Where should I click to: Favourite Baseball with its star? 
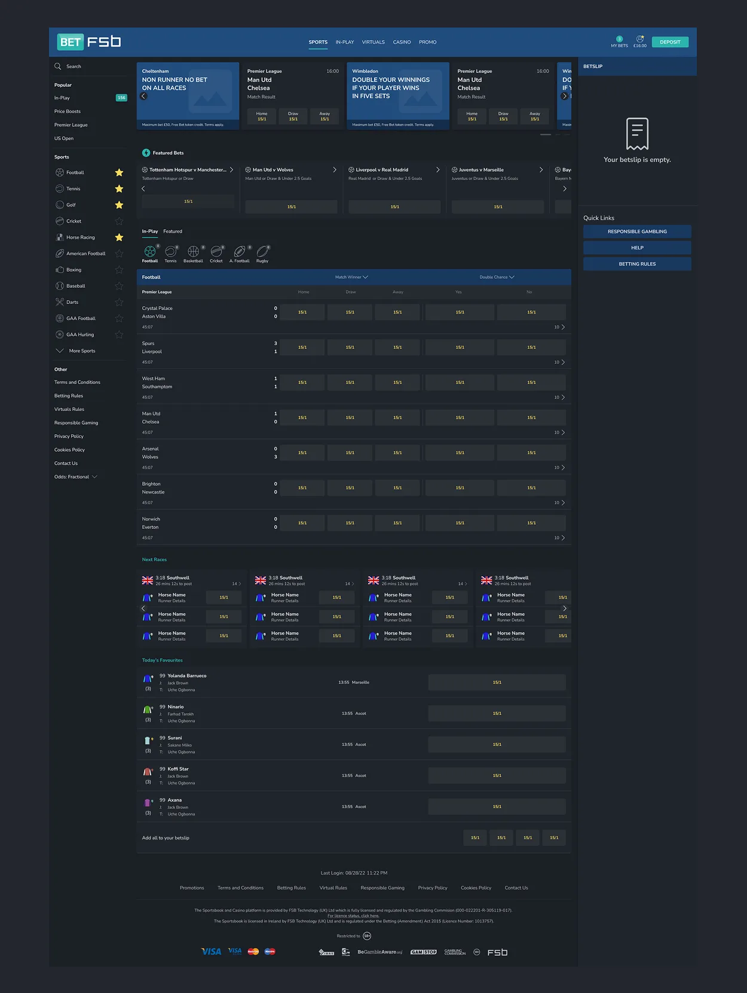point(119,286)
